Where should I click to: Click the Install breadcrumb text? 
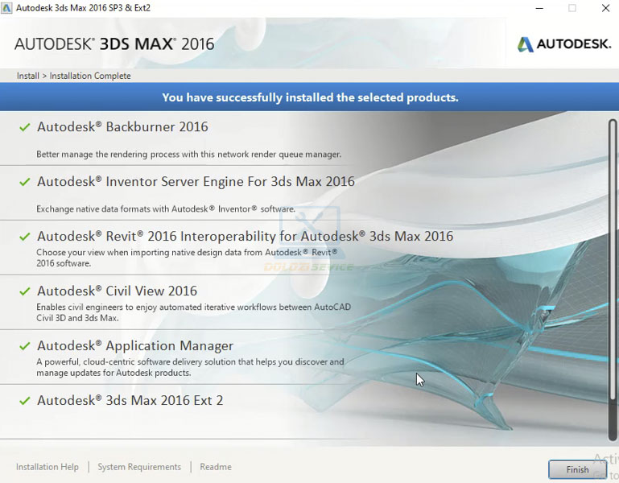(x=28, y=76)
